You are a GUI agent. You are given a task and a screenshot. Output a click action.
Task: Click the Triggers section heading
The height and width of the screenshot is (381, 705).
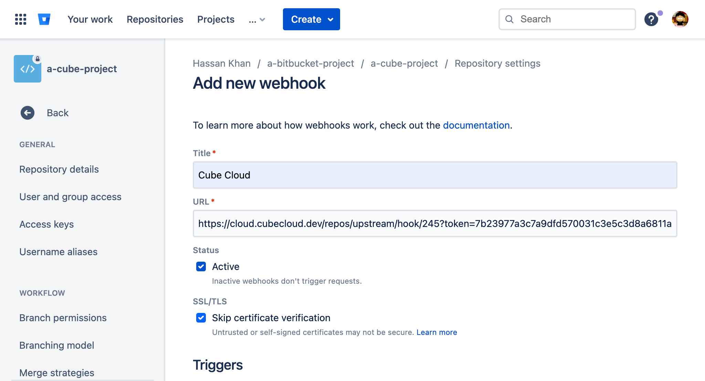218,365
